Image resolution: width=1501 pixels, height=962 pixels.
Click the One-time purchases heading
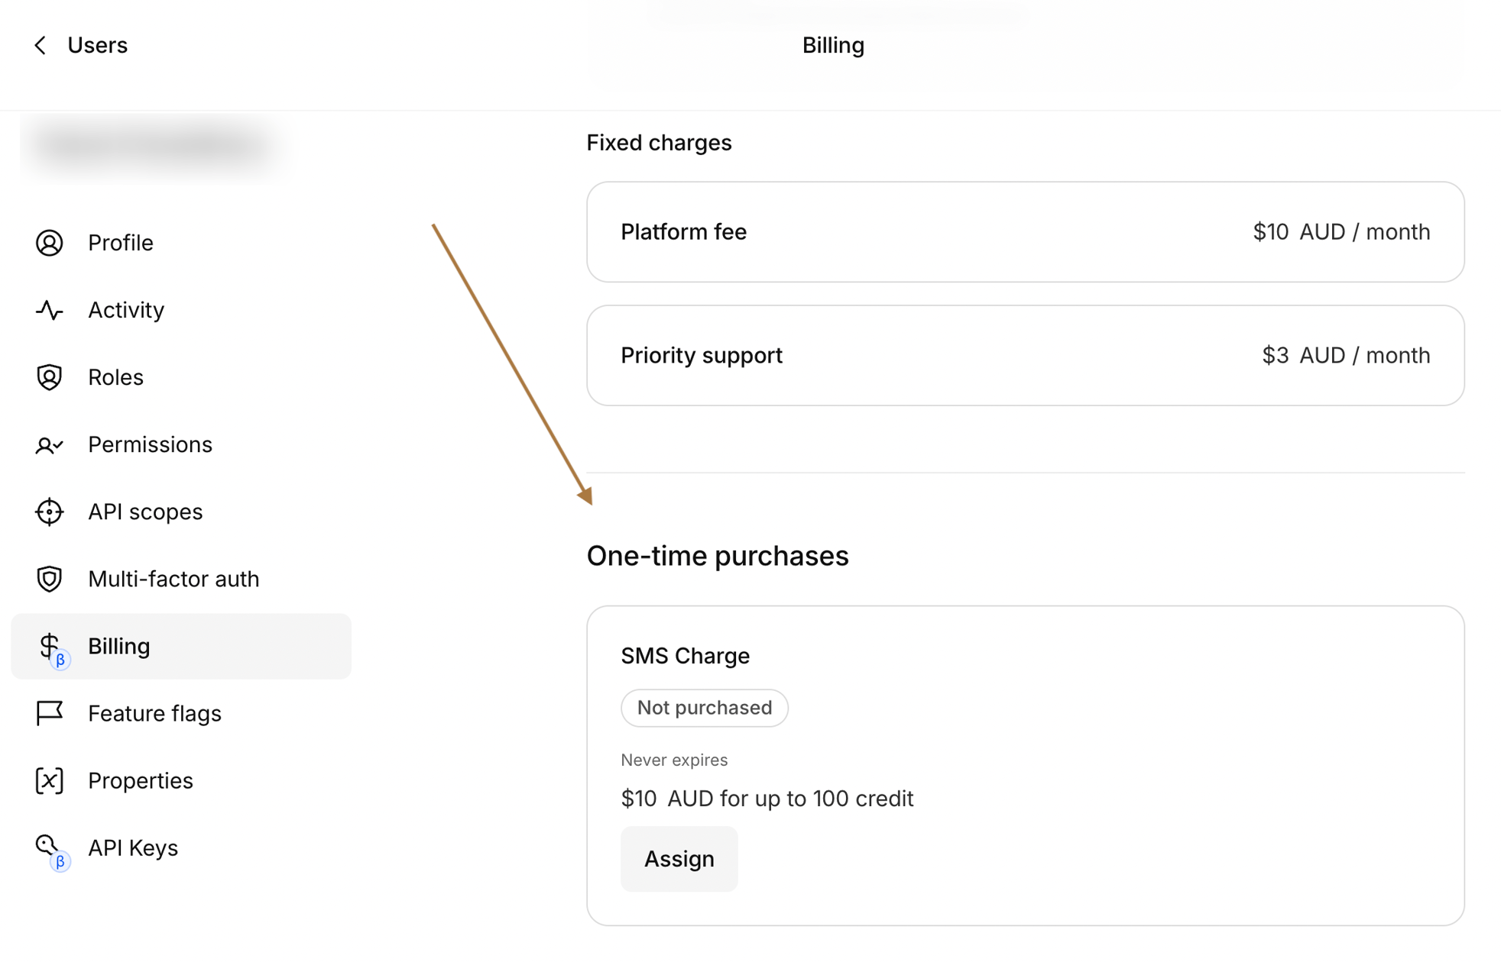point(717,556)
